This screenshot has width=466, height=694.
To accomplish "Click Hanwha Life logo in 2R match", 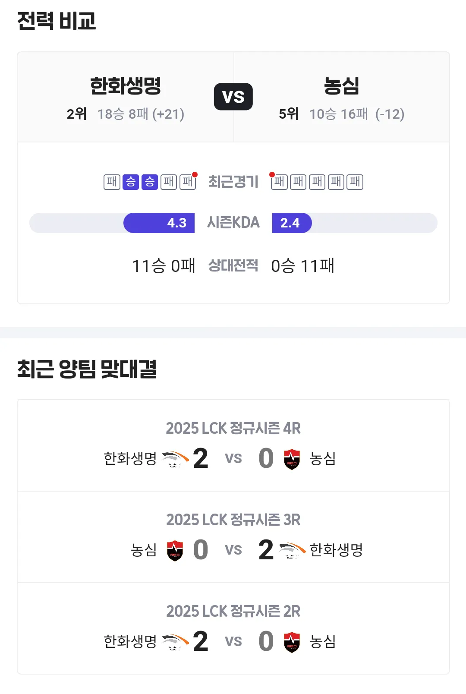I will point(175,642).
